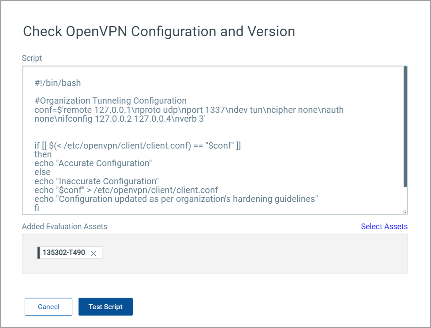Click the echo "$conf" > client.conf line
431x328 pixels.
coord(126,190)
